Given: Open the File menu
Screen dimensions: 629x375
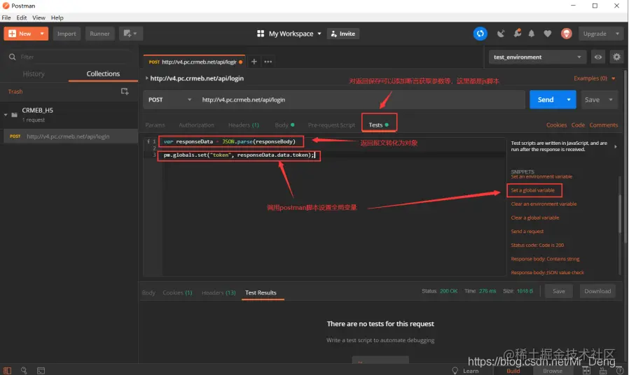Looking at the screenshot, I should 6,17.
